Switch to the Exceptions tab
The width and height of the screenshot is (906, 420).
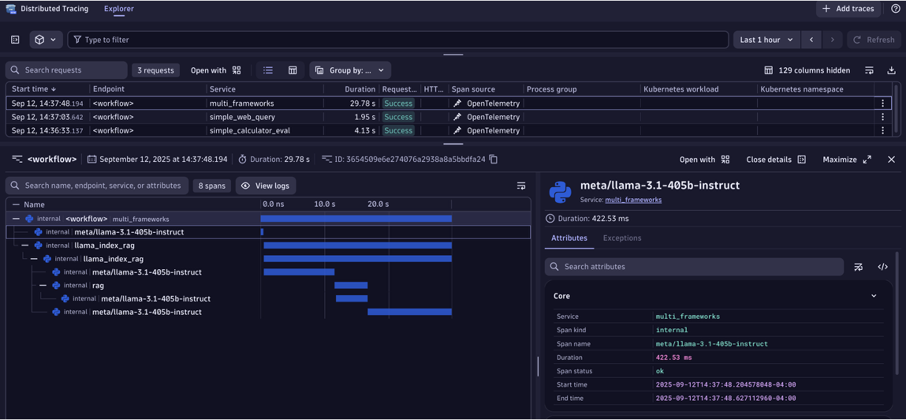(622, 238)
